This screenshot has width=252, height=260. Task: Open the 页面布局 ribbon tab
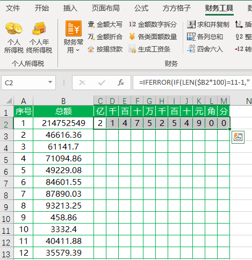point(105,8)
